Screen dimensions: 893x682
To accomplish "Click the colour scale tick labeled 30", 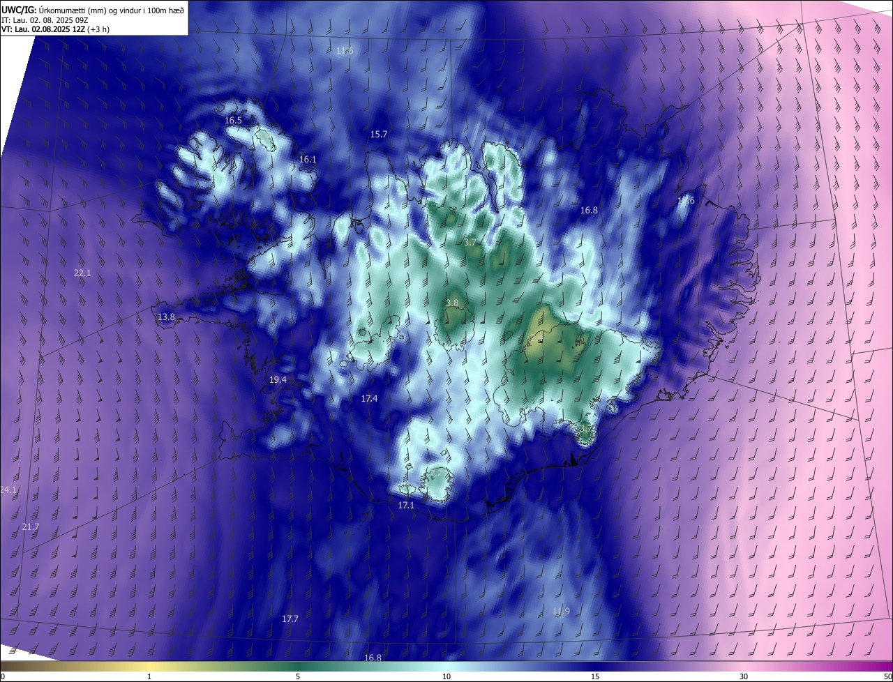I will pyautogui.click(x=744, y=676).
